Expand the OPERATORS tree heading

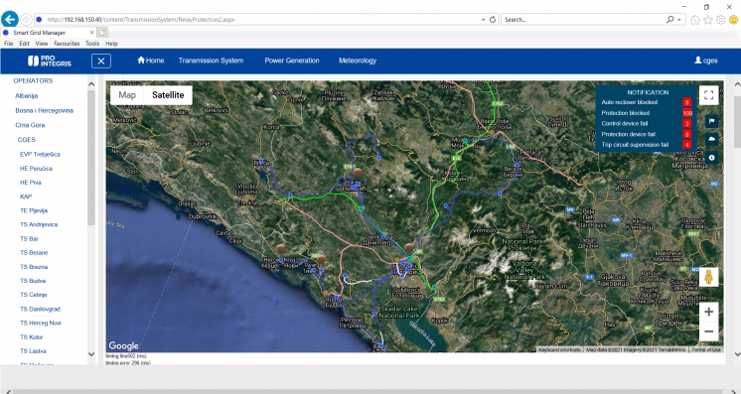[33, 80]
